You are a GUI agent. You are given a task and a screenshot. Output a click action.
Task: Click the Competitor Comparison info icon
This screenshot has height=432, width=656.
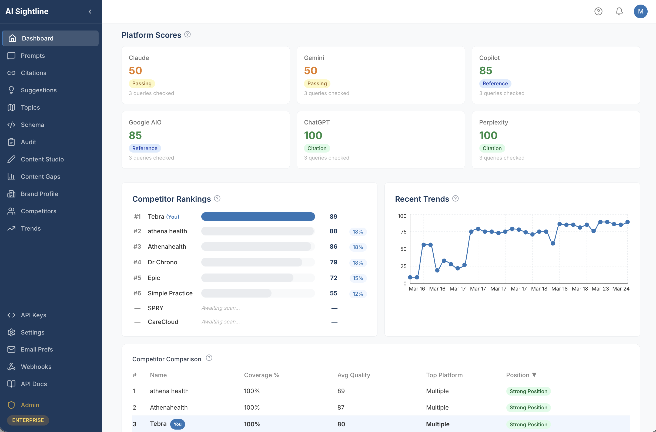click(209, 358)
